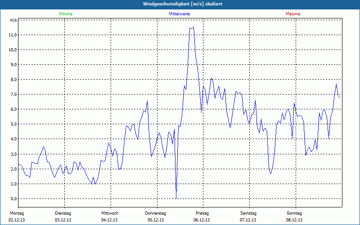
Task: Click the date 02.12.13
Action: tap(17, 220)
